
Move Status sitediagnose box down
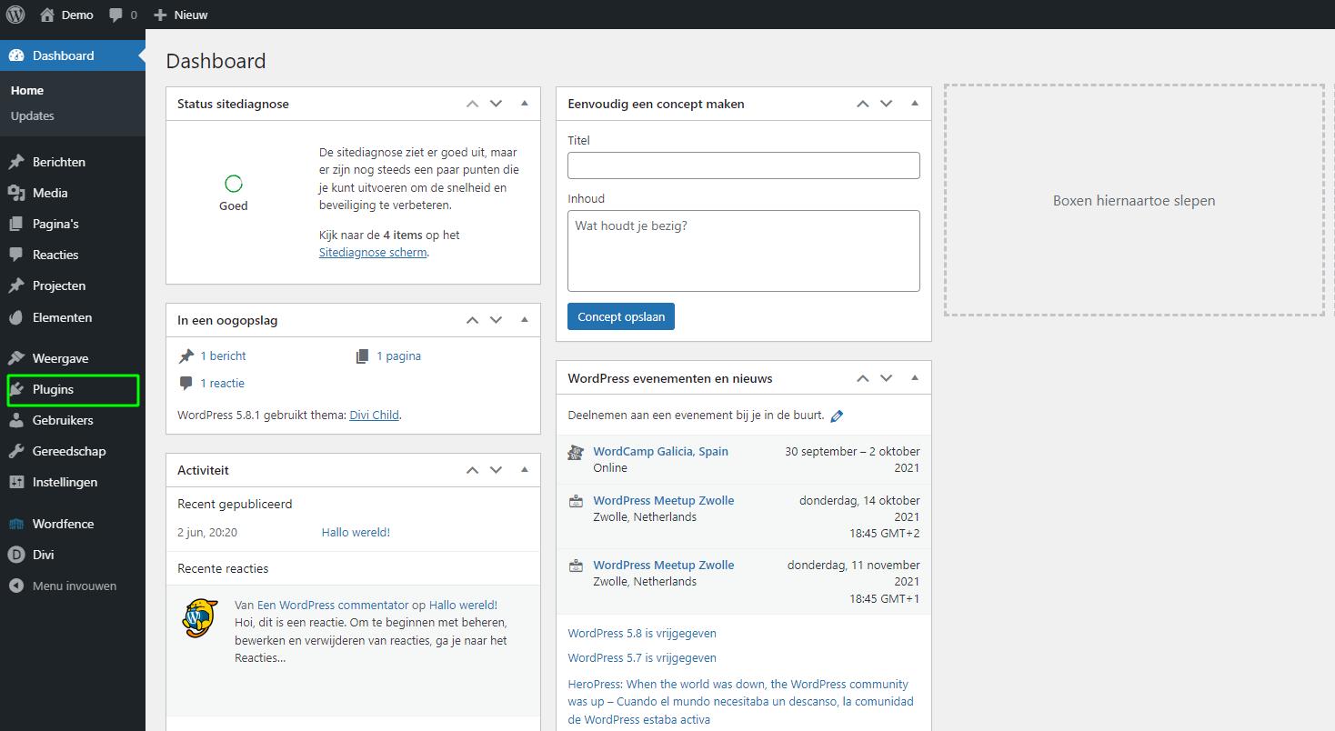[496, 104]
